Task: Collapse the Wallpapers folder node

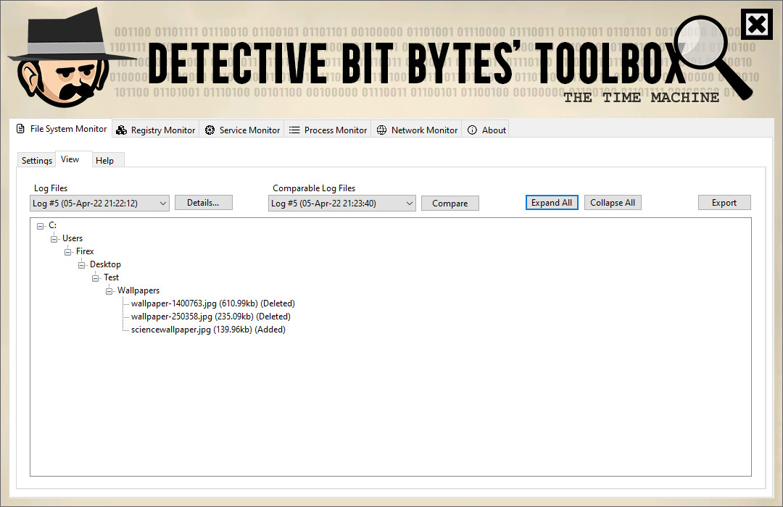Action: pyautogui.click(x=109, y=291)
